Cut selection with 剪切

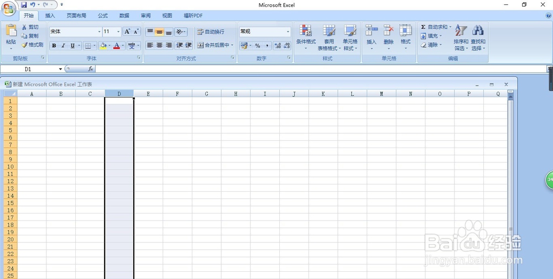tap(30, 27)
